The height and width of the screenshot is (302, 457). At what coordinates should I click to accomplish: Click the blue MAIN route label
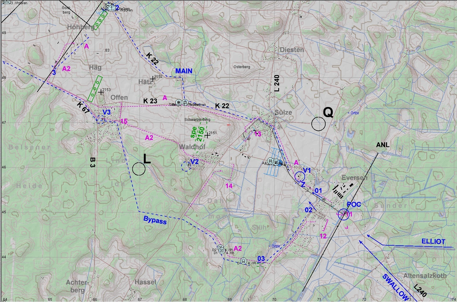click(184, 71)
